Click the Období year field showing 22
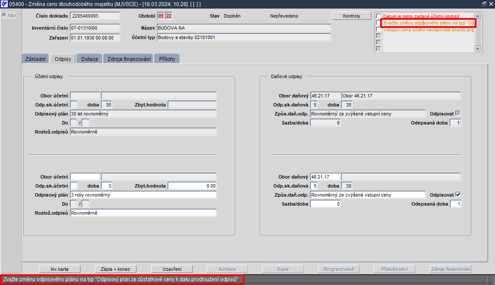The width and height of the screenshot is (495, 285). (x=169, y=16)
